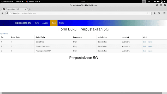Click the URL address bar field
This screenshot has width=167, height=94.
coord(80,13)
